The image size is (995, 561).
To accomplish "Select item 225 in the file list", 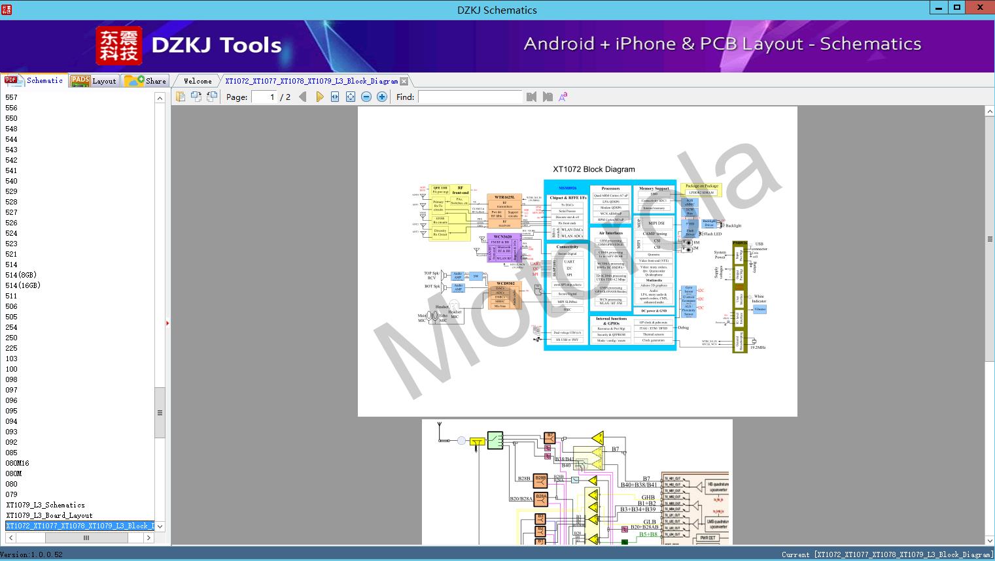I will pyautogui.click(x=12, y=348).
